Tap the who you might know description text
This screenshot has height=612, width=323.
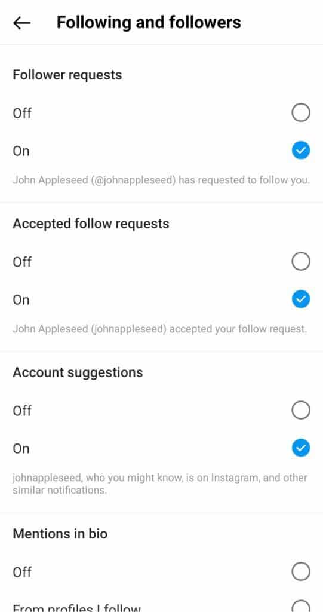(x=160, y=484)
